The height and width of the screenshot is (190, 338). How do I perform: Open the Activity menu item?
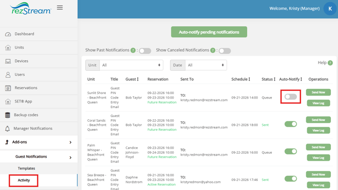(x=24, y=180)
